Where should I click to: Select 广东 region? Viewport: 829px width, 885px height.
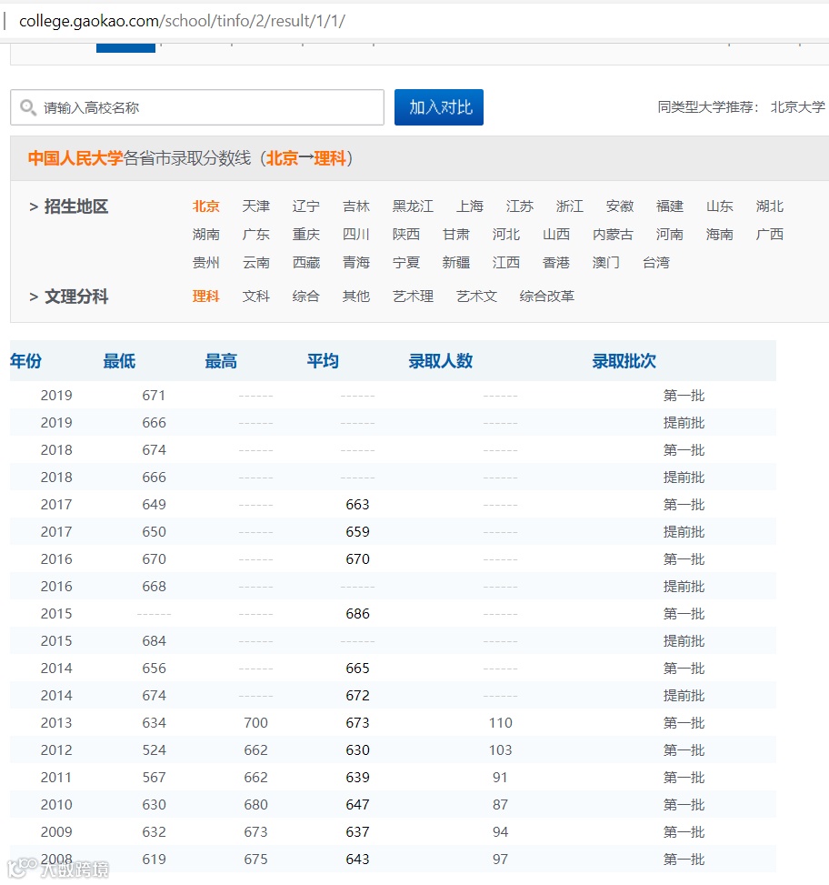tap(256, 235)
